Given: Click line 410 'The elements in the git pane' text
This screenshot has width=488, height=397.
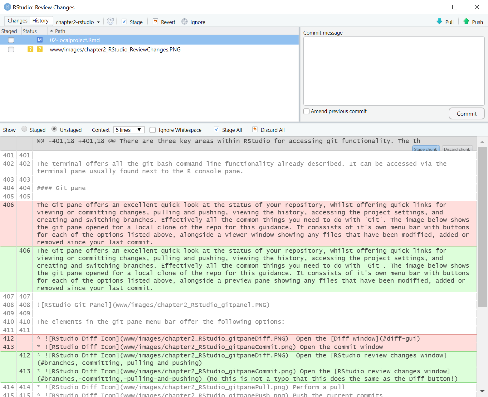Looking at the screenshot, I should pos(161,322).
